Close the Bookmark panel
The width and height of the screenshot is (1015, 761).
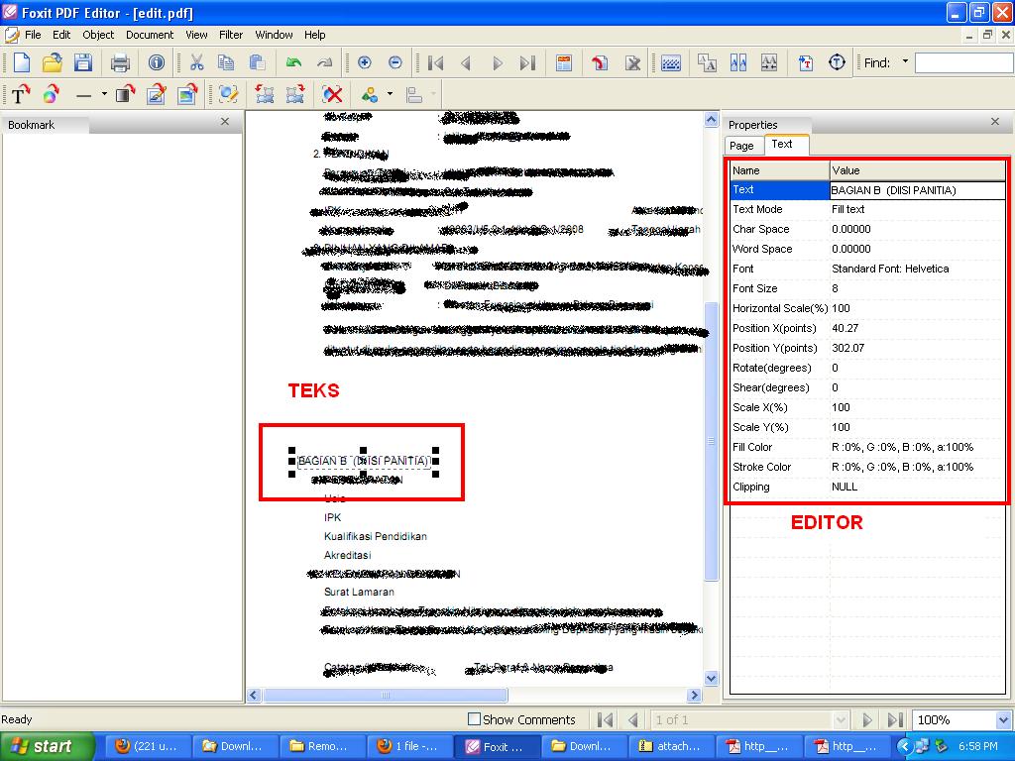pyautogui.click(x=225, y=122)
